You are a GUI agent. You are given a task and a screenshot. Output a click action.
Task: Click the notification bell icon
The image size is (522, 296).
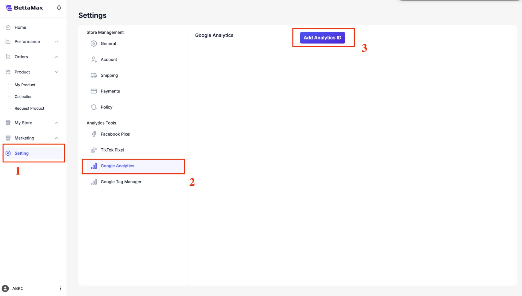[x=59, y=8]
